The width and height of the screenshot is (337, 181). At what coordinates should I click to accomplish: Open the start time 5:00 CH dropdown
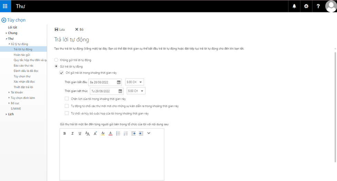coord(135,82)
